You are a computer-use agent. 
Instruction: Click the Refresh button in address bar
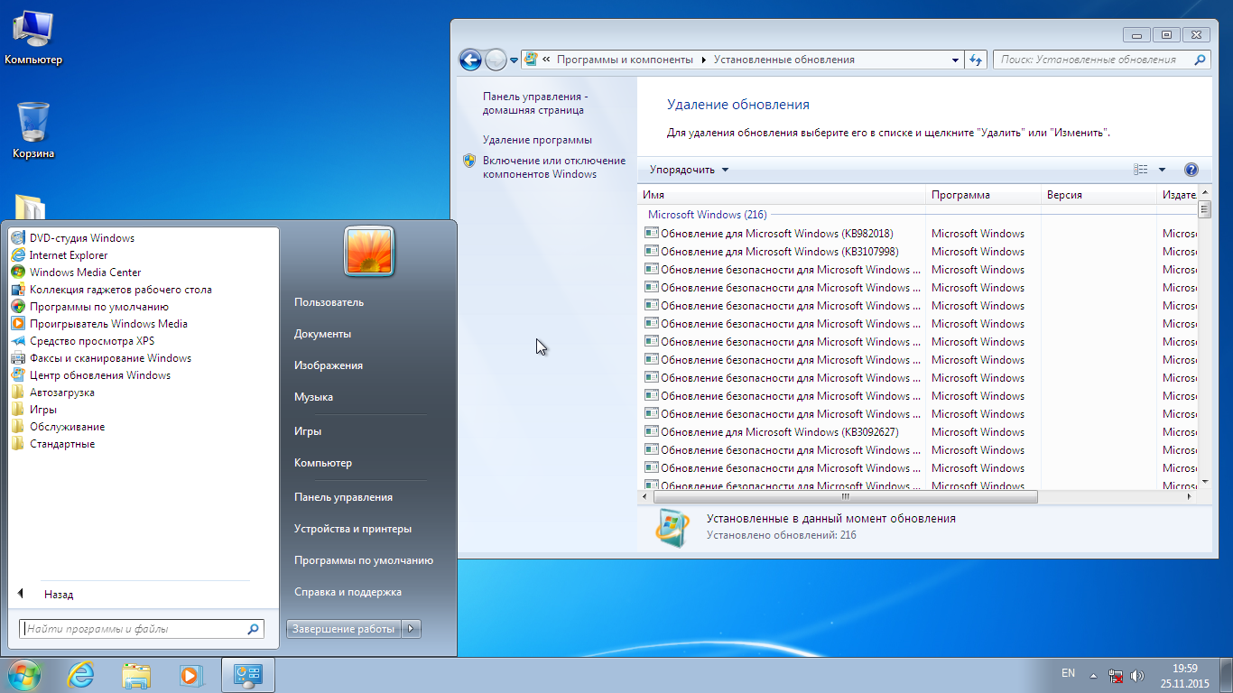[975, 60]
